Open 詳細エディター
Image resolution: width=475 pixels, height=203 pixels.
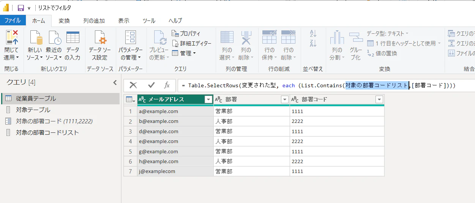point(191,43)
